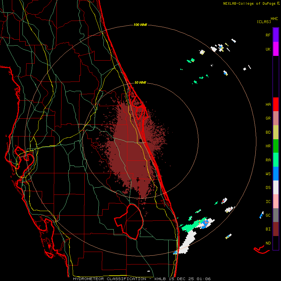281x281 pixels.
Task: Click the BD yellow legend color block
Action: click(x=276, y=132)
